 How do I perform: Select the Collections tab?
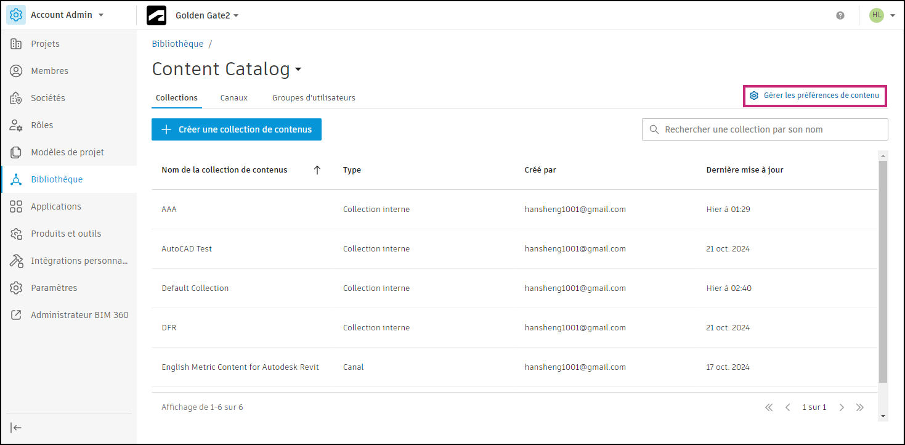click(x=177, y=98)
